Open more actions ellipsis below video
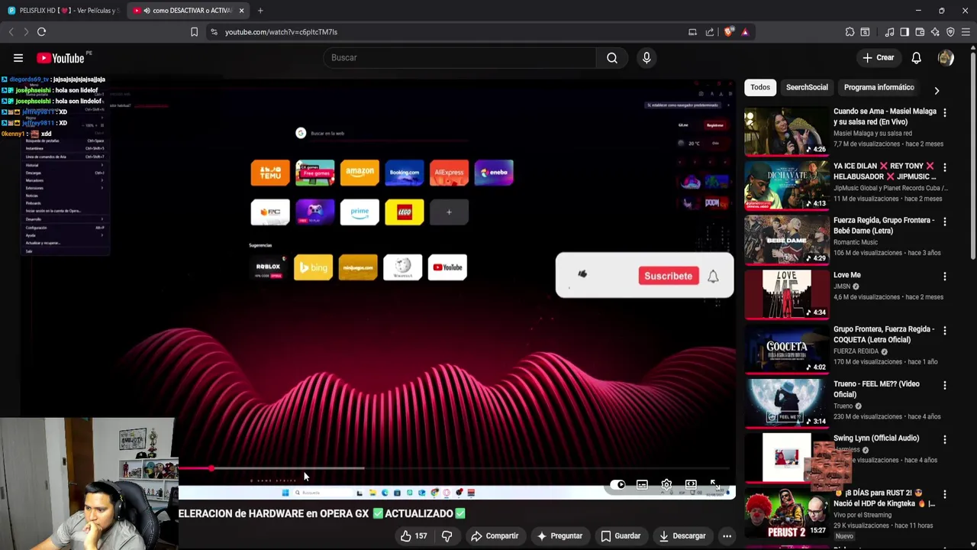The image size is (977, 550). [727, 536]
